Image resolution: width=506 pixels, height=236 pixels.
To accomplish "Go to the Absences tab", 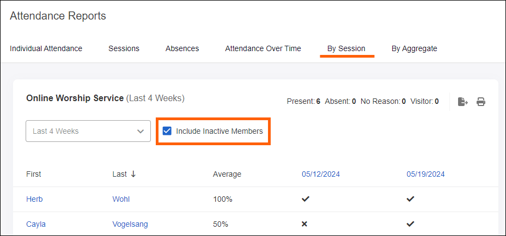I will 182,48.
